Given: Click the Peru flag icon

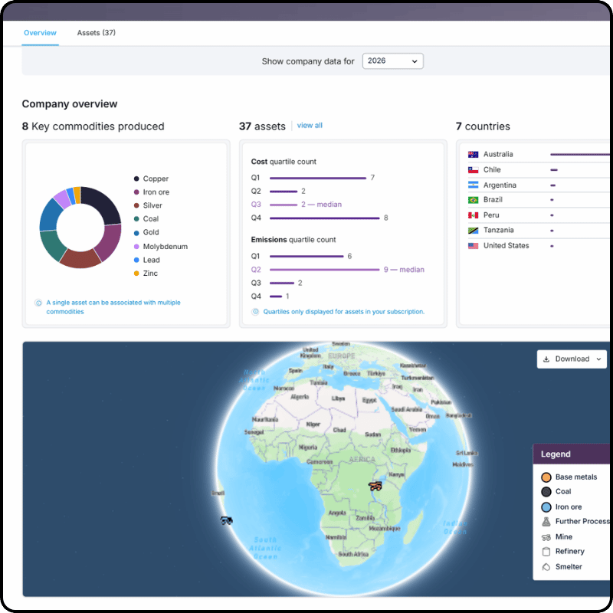Looking at the screenshot, I should (473, 215).
